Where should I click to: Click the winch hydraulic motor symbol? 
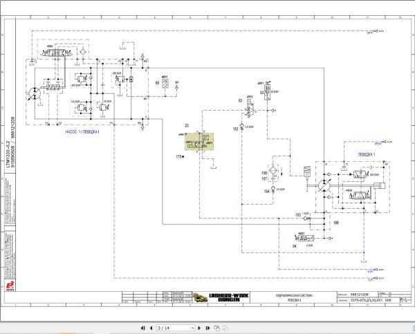(x=324, y=185)
